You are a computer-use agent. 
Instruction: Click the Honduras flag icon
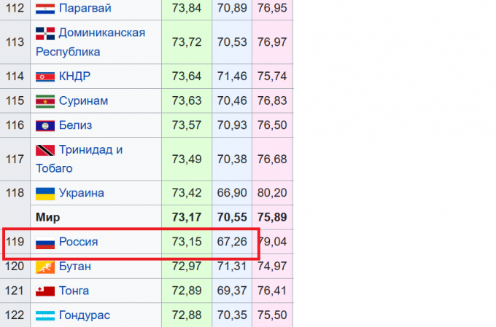pos(45,315)
